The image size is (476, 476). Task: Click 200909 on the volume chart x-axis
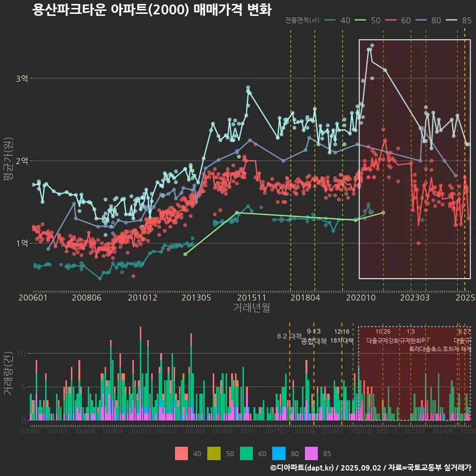tap(113, 431)
